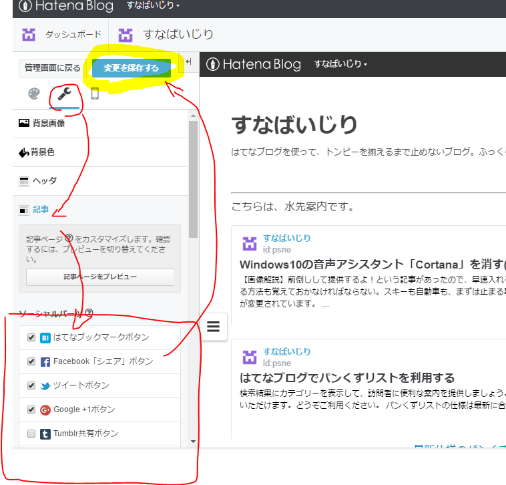Open すなばいじり dropdown in top bar
Viewport: 506px width, 485px height.
point(153,5)
